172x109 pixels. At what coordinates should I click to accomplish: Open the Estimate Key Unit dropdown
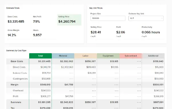[x=146, y=18]
